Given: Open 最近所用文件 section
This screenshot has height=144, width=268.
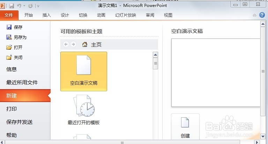Looking at the screenshot, I should tap(22, 83).
